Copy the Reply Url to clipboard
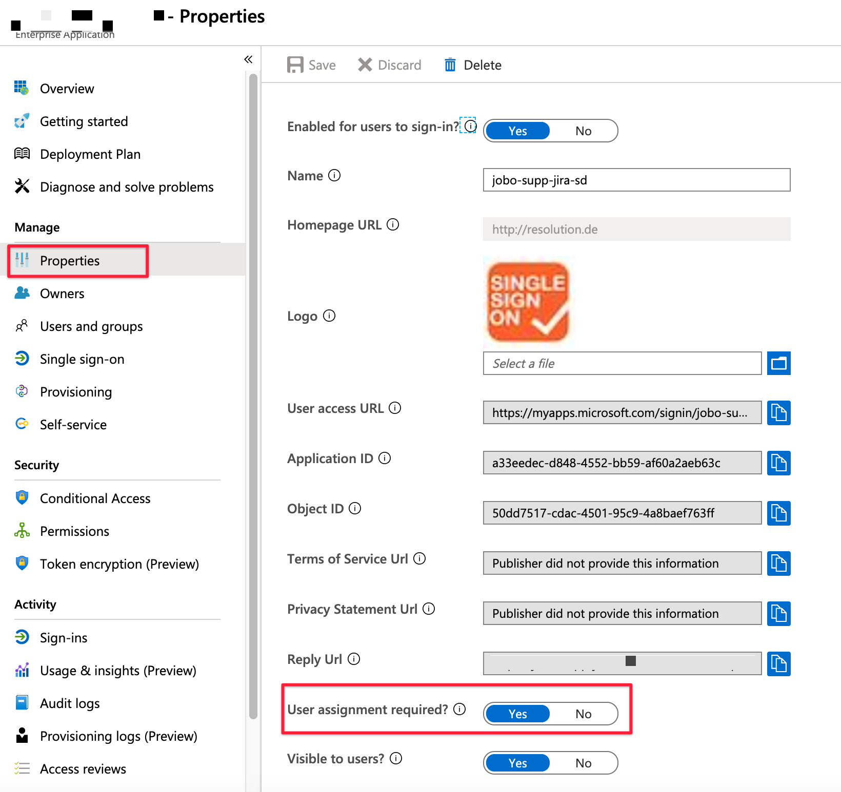Image resolution: width=841 pixels, height=792 pixels. [778, 663]
